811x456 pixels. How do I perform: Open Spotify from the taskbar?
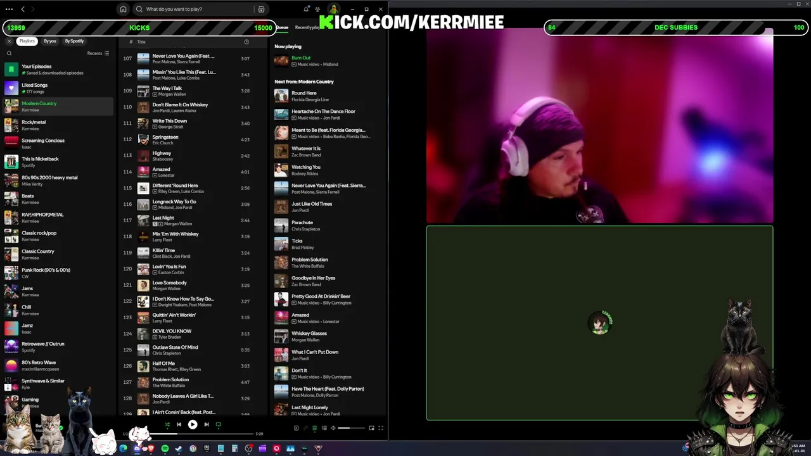(x=165, y=448)
